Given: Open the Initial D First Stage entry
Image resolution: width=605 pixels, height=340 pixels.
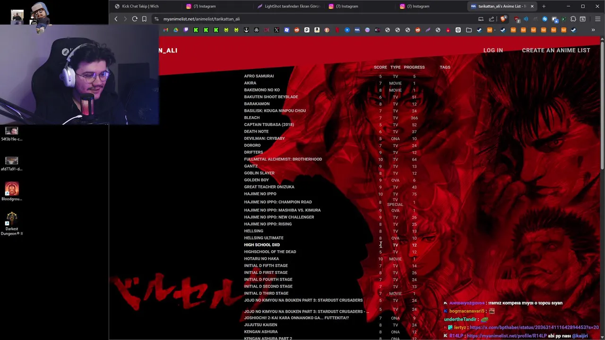Looking at the screenshot, I should pyautogui.click(x=266, y=272).
